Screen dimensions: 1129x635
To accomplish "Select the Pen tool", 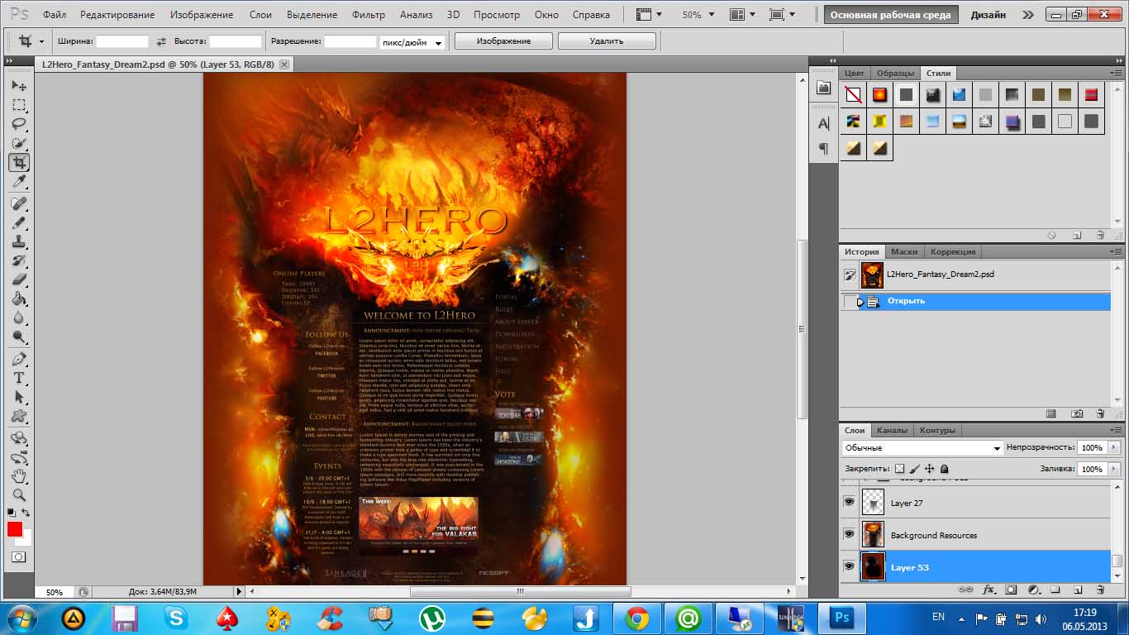I will click(19, 360).
